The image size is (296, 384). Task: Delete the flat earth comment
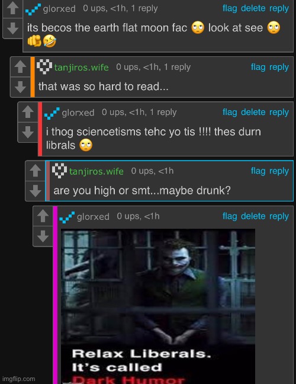tap(253, 8)
